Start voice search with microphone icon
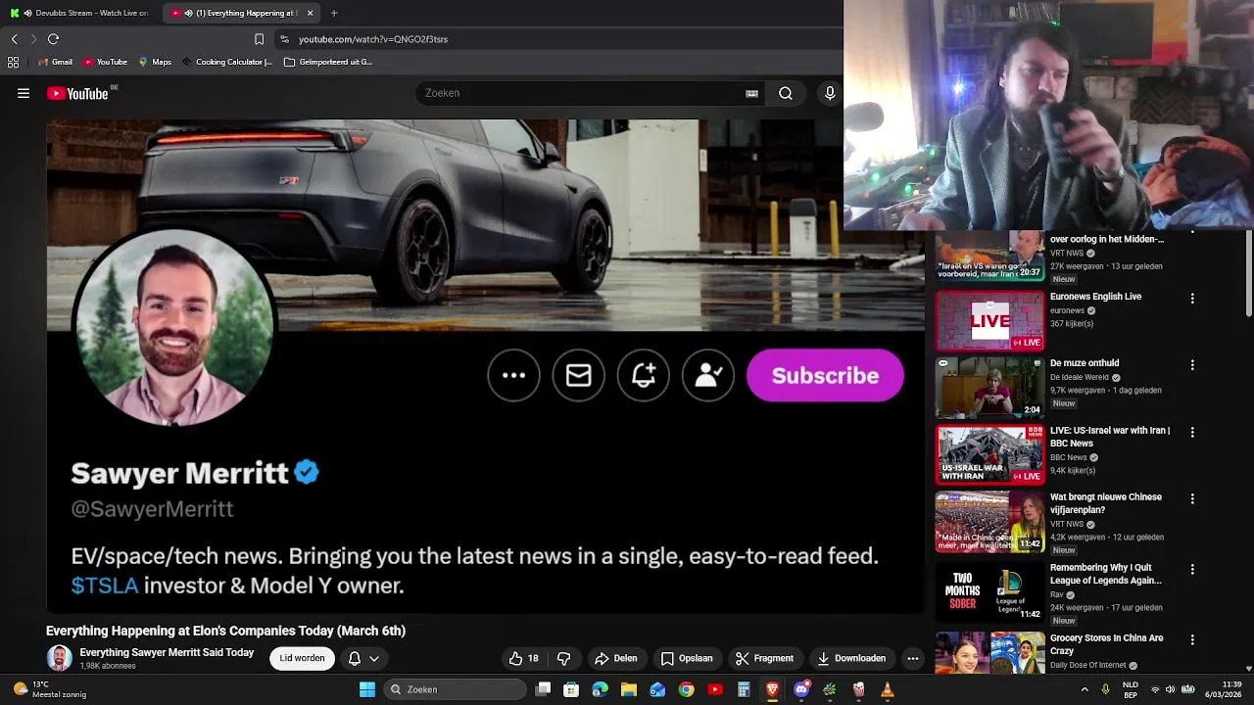Viewport: 1254px width, 705px height. [x=830, y=93]
